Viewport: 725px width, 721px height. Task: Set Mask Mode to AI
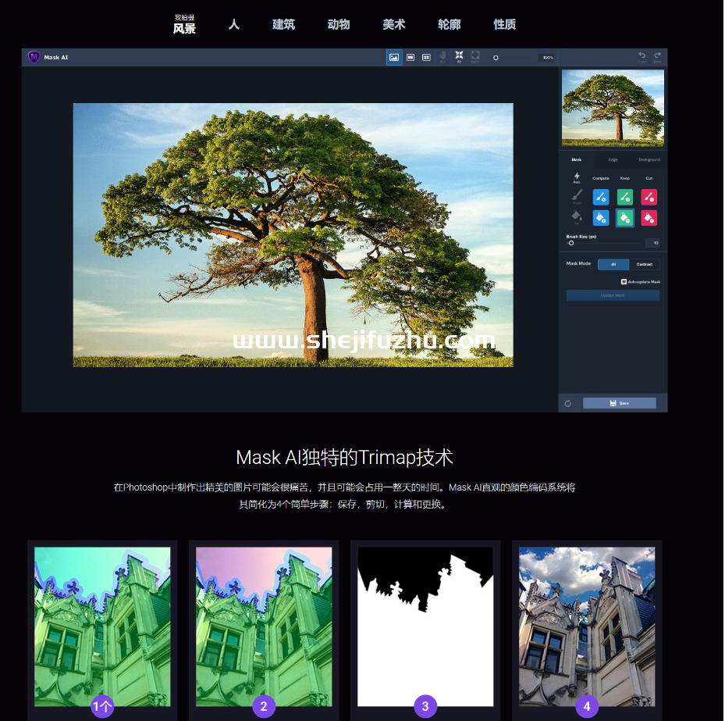pyautogui.click(x=613, y=264)
